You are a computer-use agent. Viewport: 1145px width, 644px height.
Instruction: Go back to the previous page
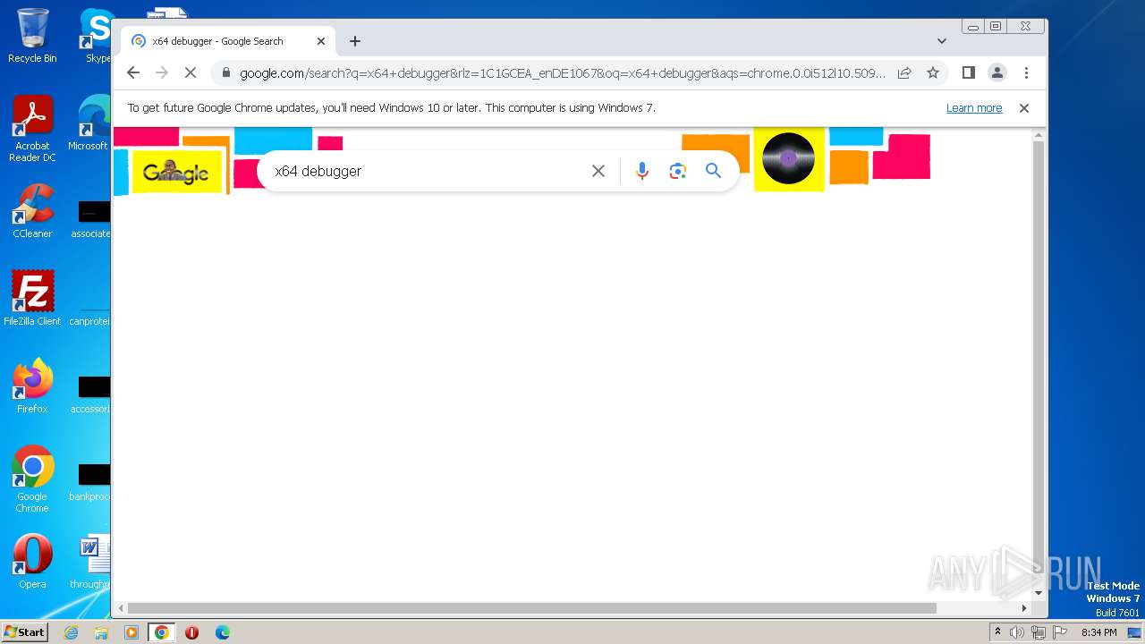click(133, 73)
